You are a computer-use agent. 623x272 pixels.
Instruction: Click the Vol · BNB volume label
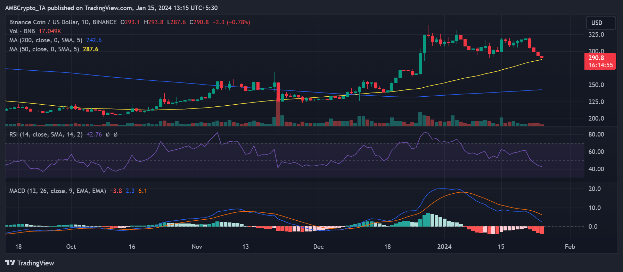[22, 31]
